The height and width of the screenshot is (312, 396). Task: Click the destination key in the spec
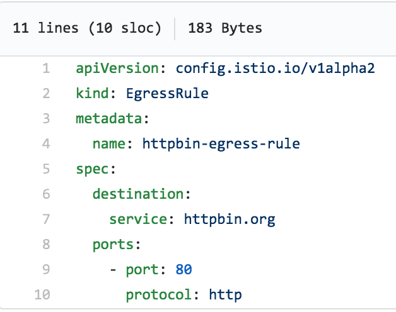click(138, 194)
